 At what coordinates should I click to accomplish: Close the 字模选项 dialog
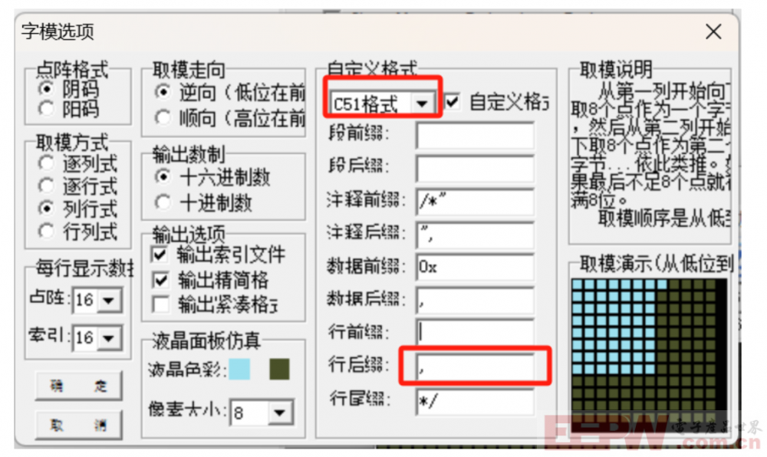tap(713, 31)
